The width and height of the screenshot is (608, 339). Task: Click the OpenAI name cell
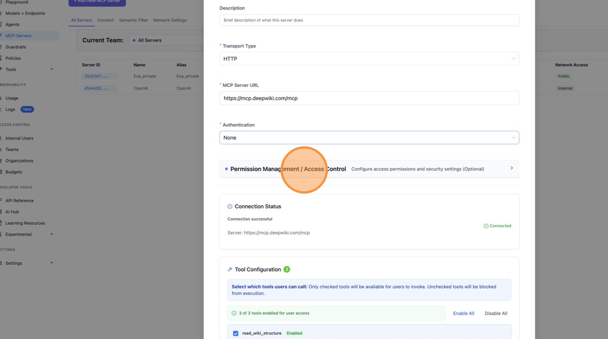tap(141, 88)
